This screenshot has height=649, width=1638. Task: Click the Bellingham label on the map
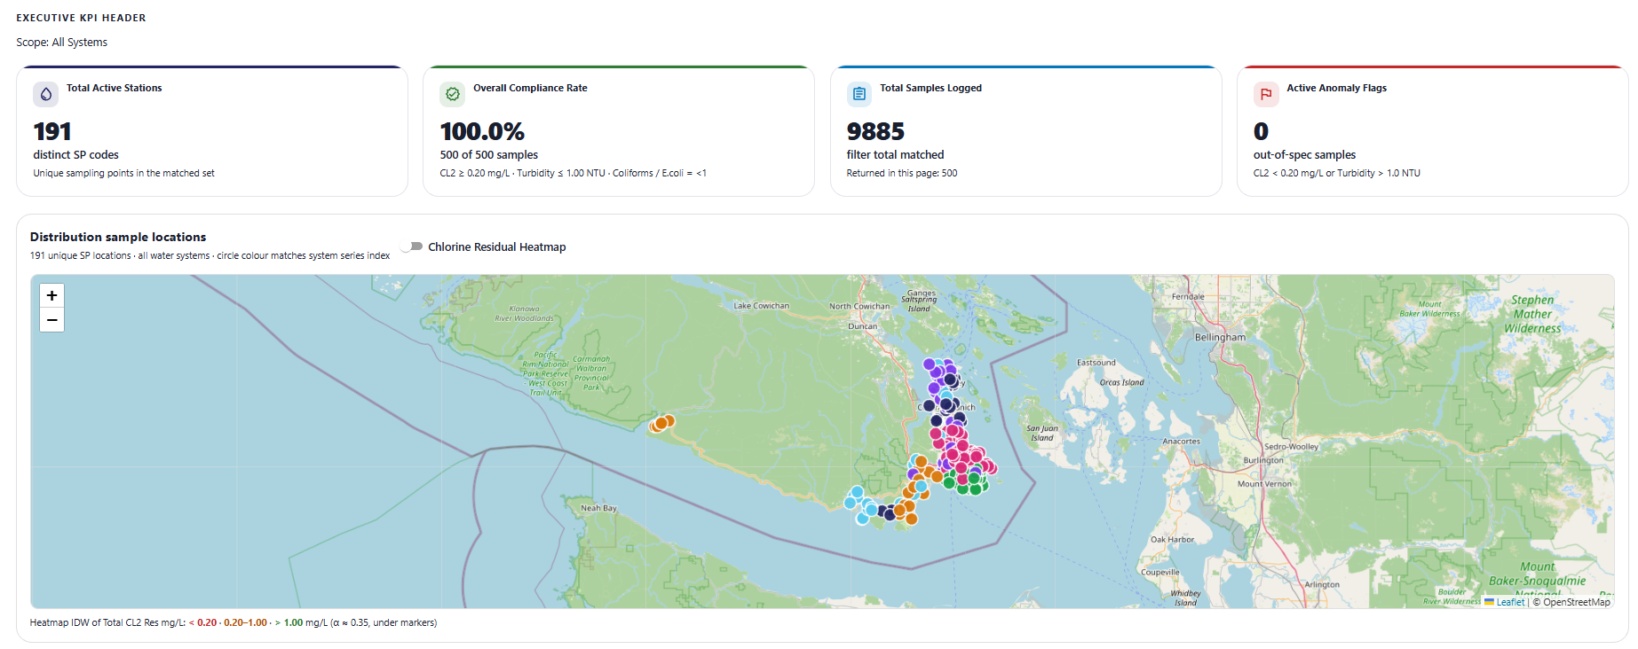(1220, 337)
